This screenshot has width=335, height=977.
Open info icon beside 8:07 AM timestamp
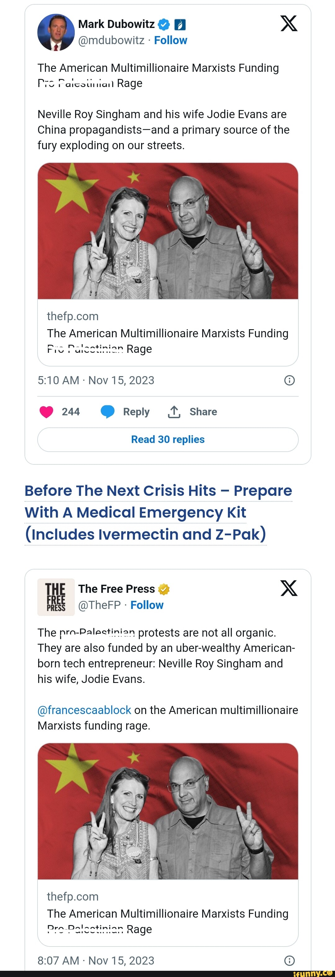point(289,960)
